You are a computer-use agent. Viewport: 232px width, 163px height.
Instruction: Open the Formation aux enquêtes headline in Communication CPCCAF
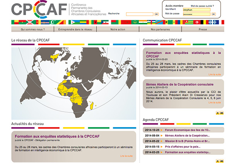point(183,54)
